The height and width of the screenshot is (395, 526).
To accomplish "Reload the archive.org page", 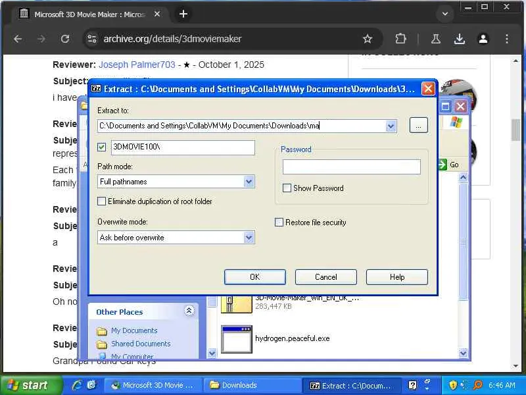I will pos(65,39).
